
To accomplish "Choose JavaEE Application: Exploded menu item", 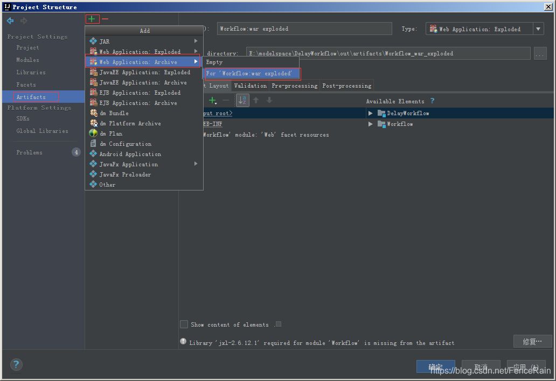I will (144, 72).
